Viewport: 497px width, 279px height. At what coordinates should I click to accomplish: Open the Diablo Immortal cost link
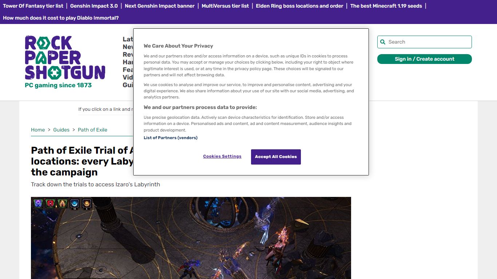tap(61, 18)
